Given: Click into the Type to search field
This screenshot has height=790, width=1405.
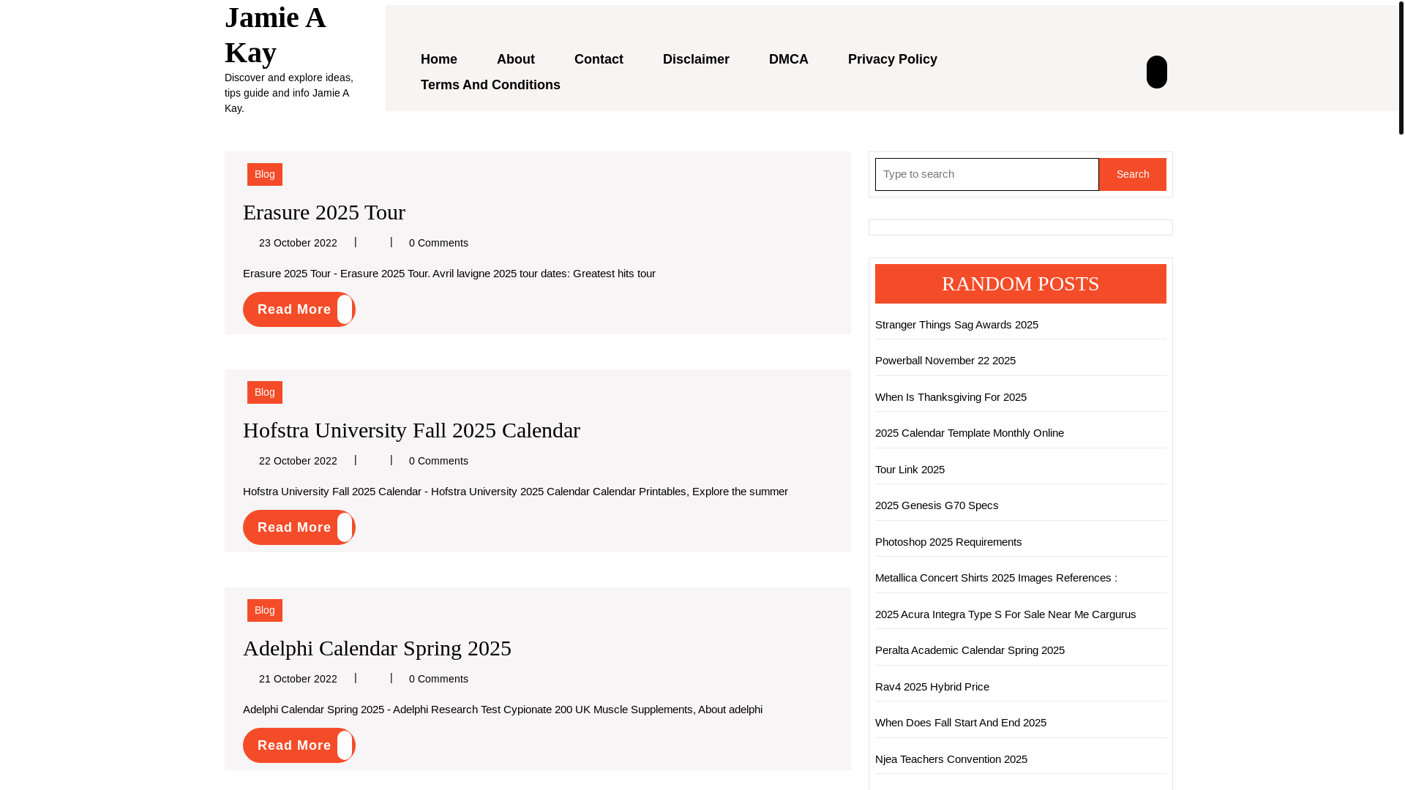Looking at the screenshot, I should point(986,174).
